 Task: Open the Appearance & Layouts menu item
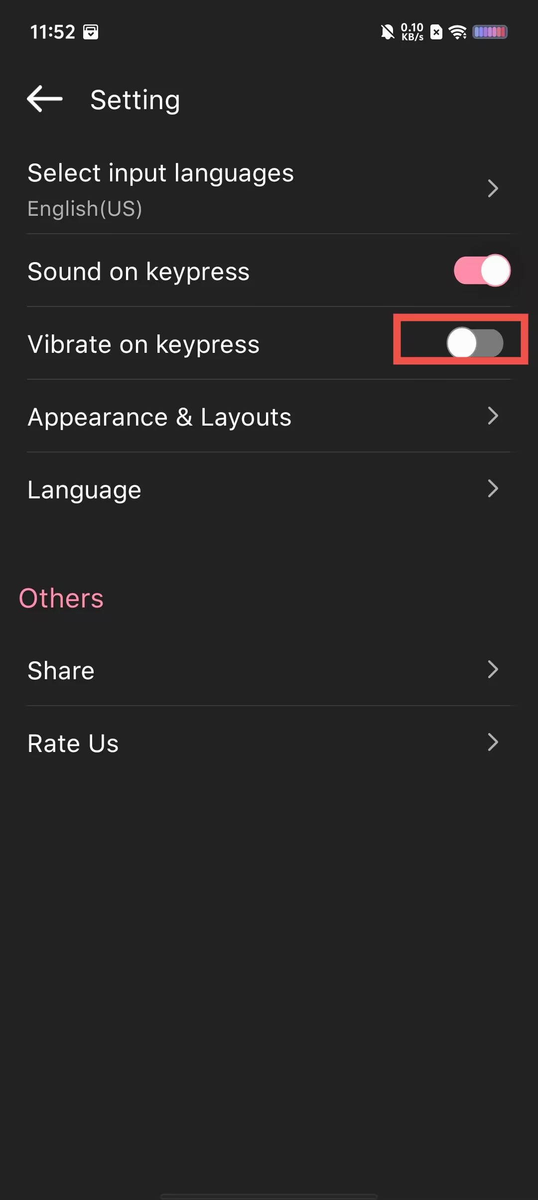coord(269,416)
